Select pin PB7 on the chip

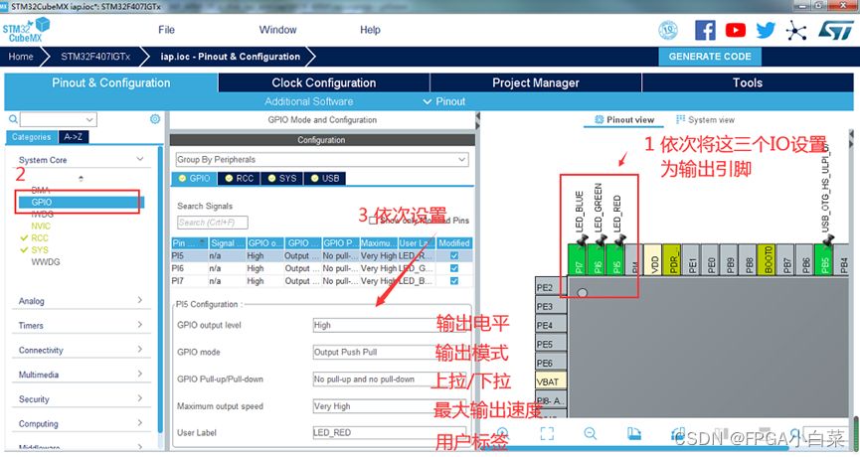pos(786,259)
